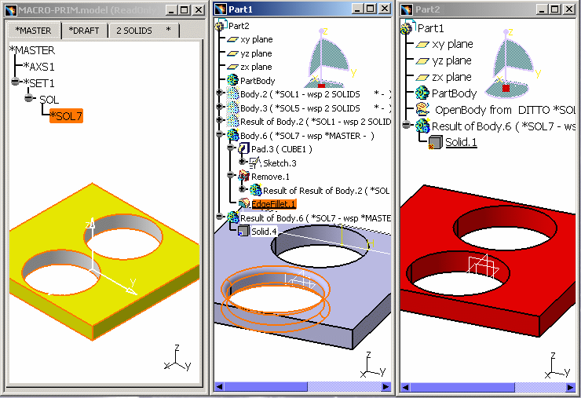
Task: Select the Solid.1 cube icon in Part2
Action: point(436,143)
